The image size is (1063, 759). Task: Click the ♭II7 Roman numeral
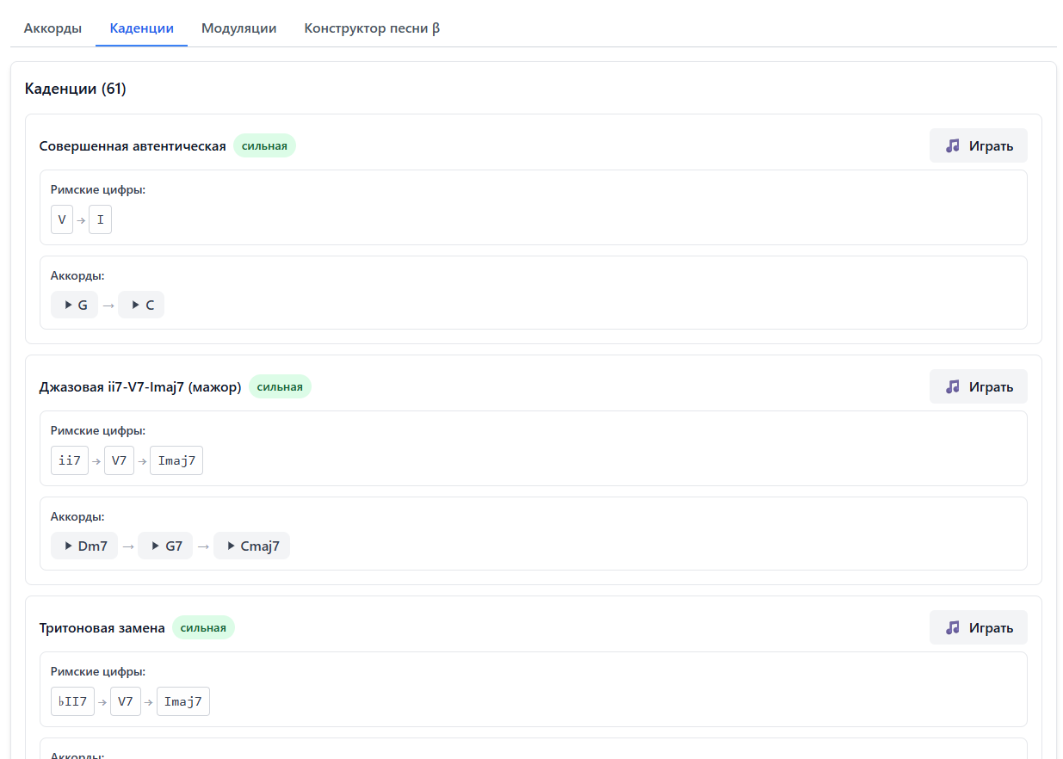(72, 701)
